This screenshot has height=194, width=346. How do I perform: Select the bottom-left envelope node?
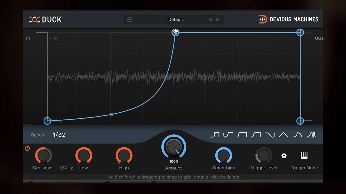(x=47, y=121)
